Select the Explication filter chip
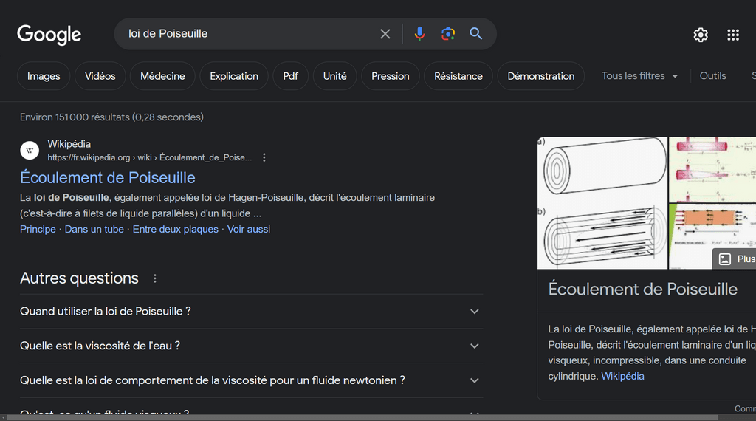This screenshot has width=756, height=421. tap(234, 76)
